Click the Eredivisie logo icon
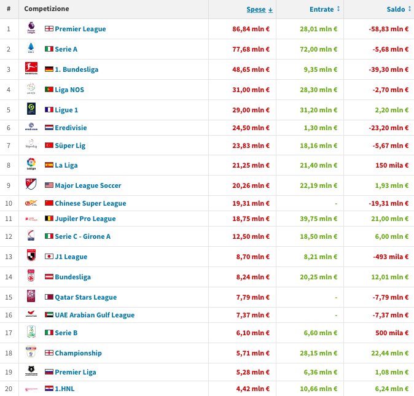414x396 pixels. click(x=31, y=128)
